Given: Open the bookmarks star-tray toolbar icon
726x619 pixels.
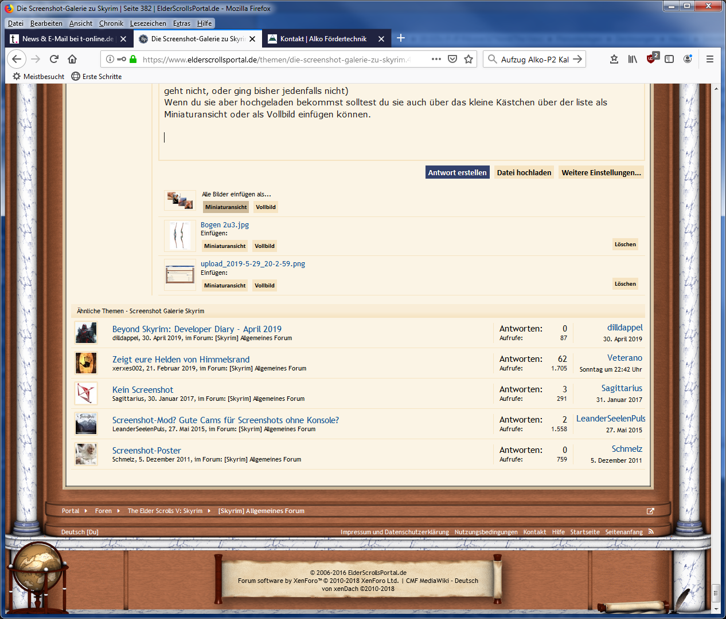Looking at the screenshot, I should click(x=614, y=59).
